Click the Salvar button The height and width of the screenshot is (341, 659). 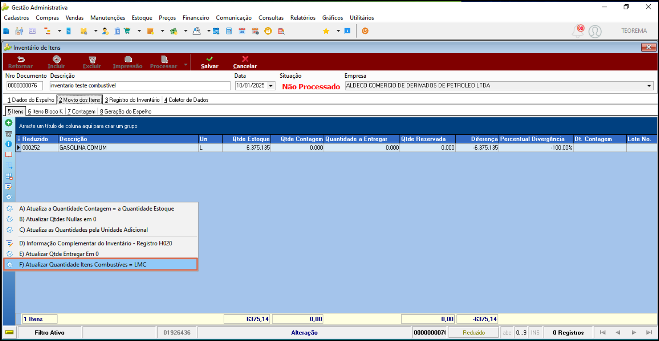209,62
